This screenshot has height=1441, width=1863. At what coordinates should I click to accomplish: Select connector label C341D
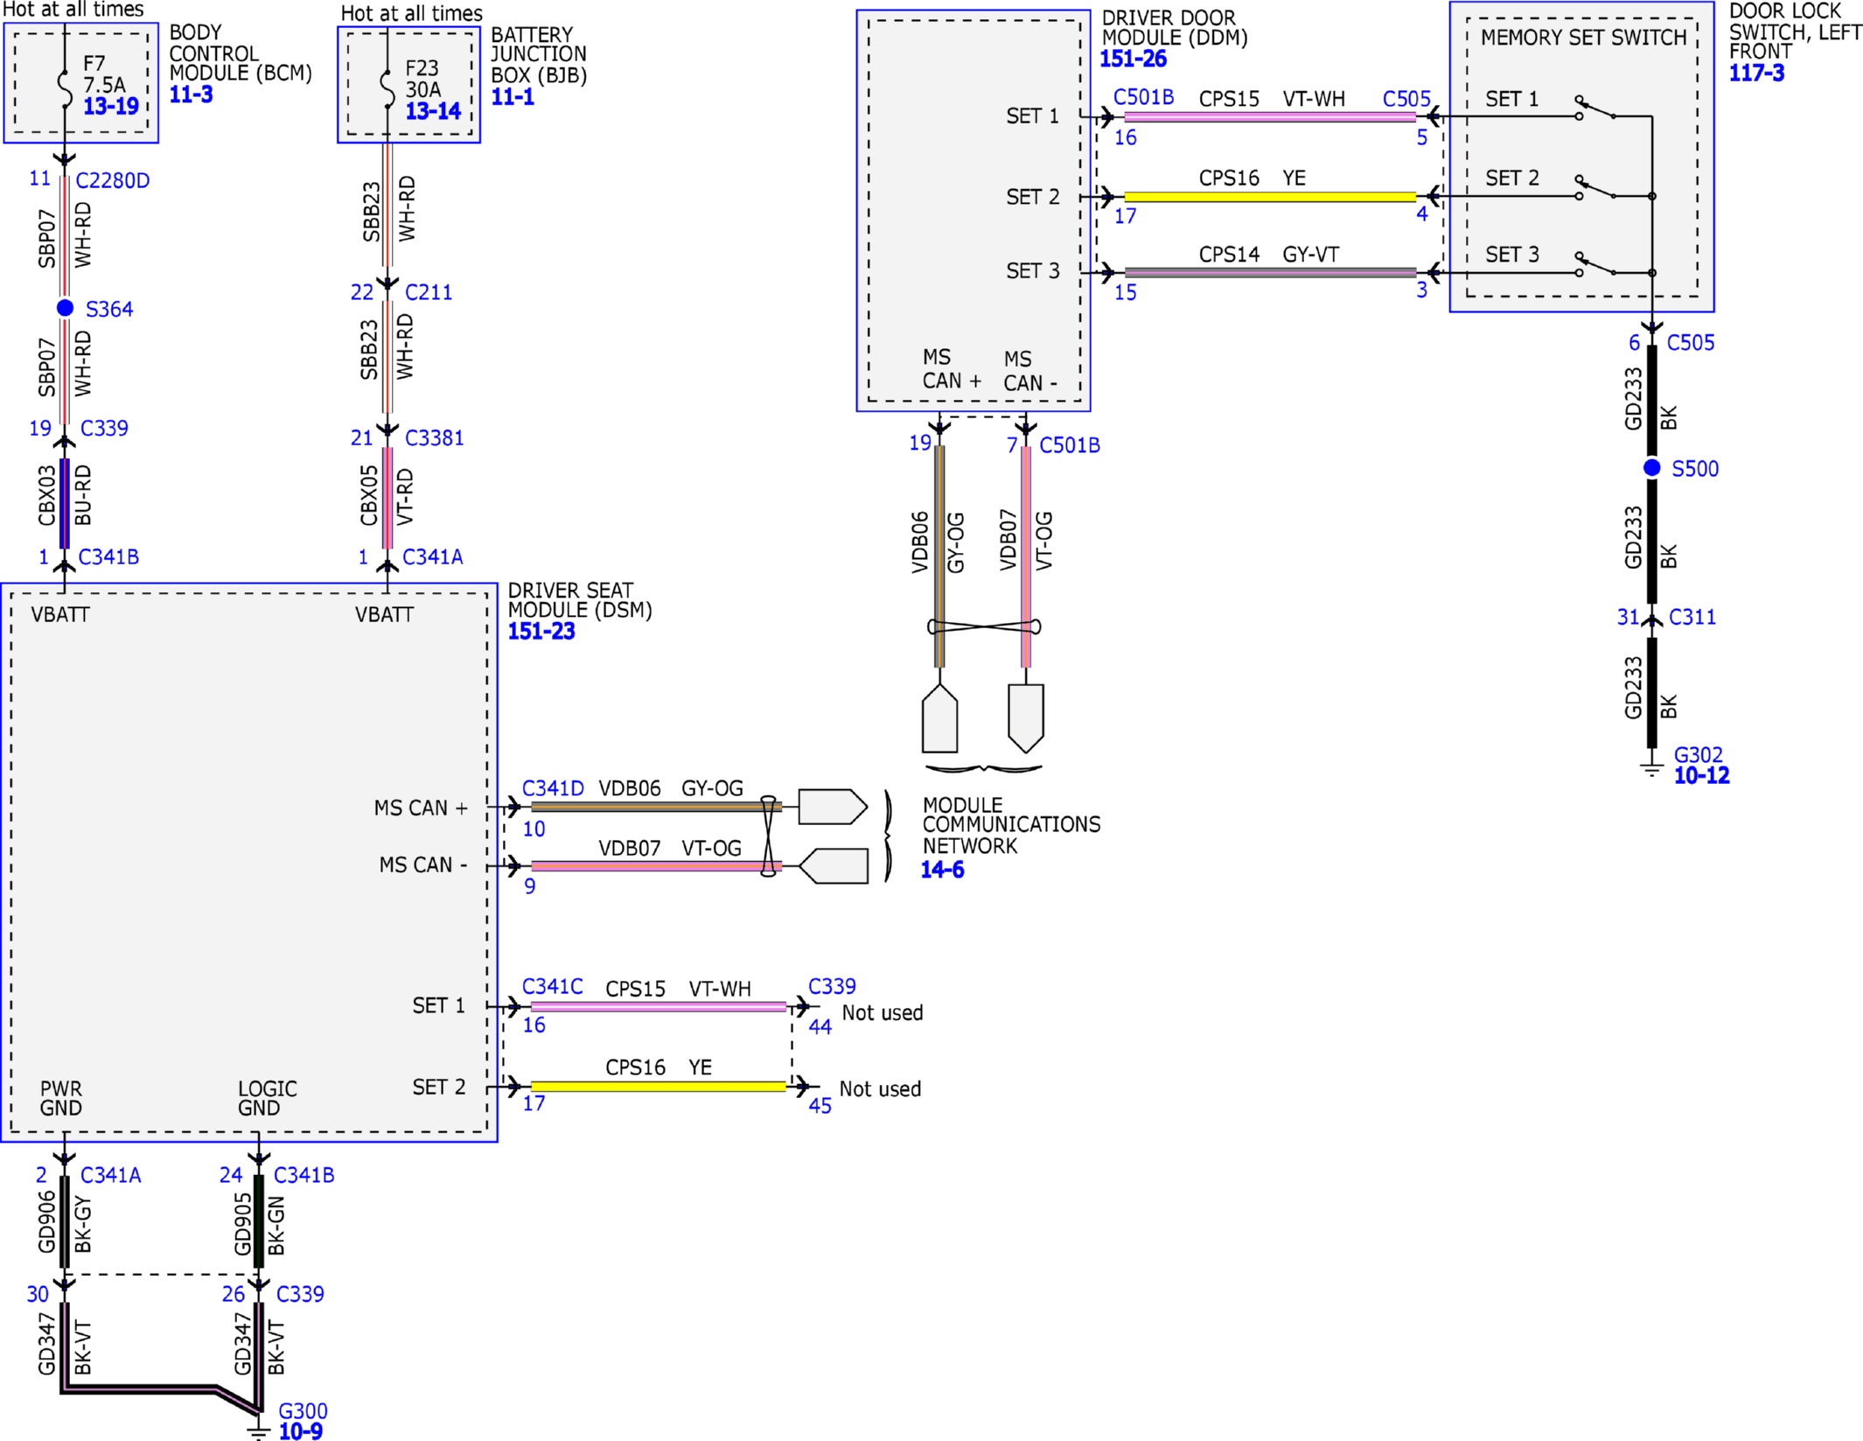click(x=553, y=788)
